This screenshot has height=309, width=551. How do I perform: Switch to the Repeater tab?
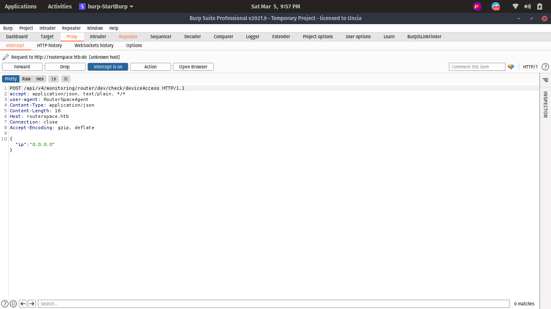128,37
